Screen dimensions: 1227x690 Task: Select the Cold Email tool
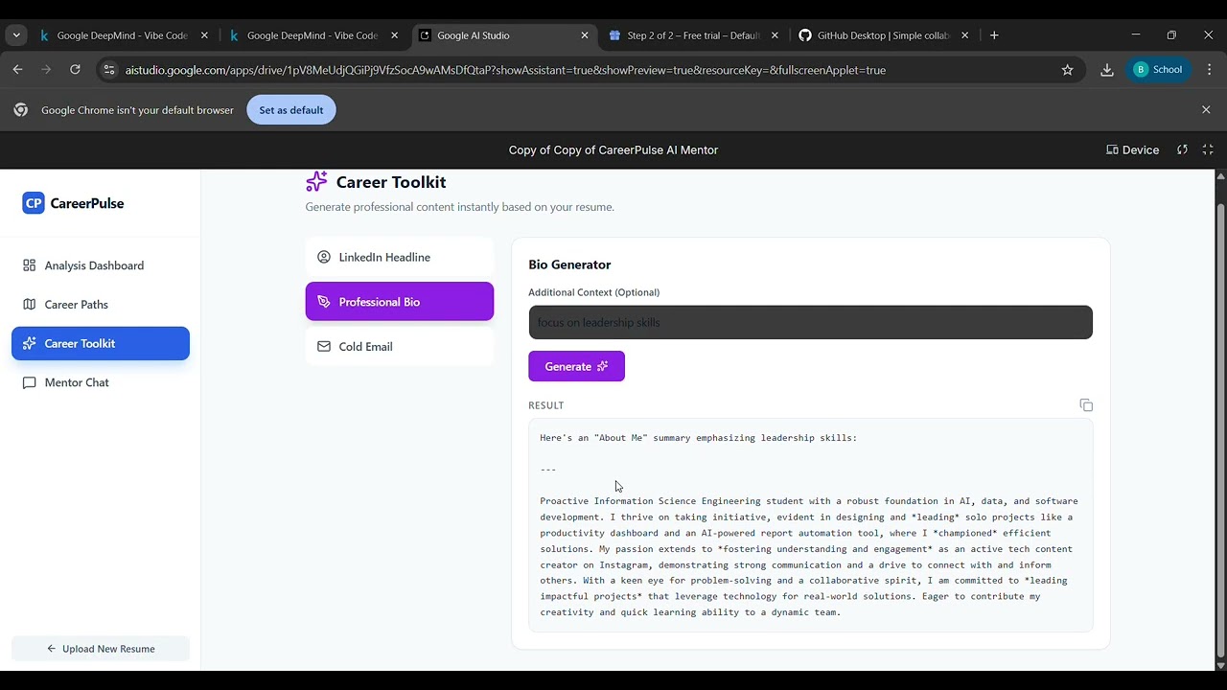point(400,347)
